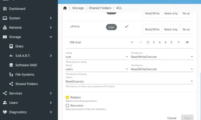Set _chrony to Read-only
Image resolution: width=201 pixels, height=120 pixels.
tap(171, 29)
